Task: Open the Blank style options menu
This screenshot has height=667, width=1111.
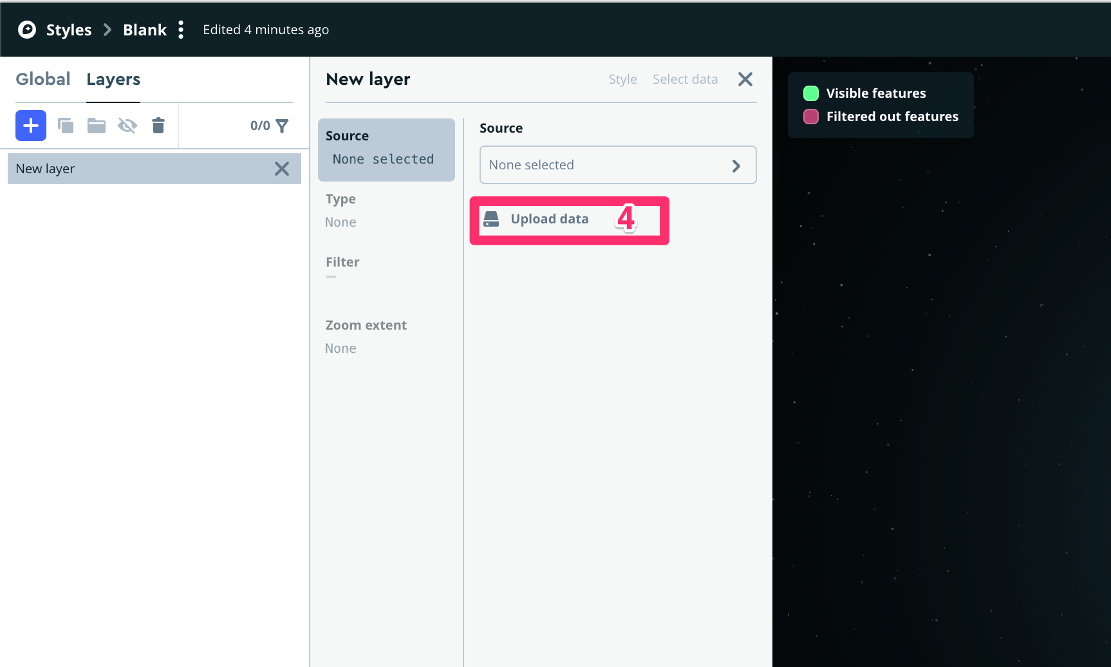Action: pos(181,30)
